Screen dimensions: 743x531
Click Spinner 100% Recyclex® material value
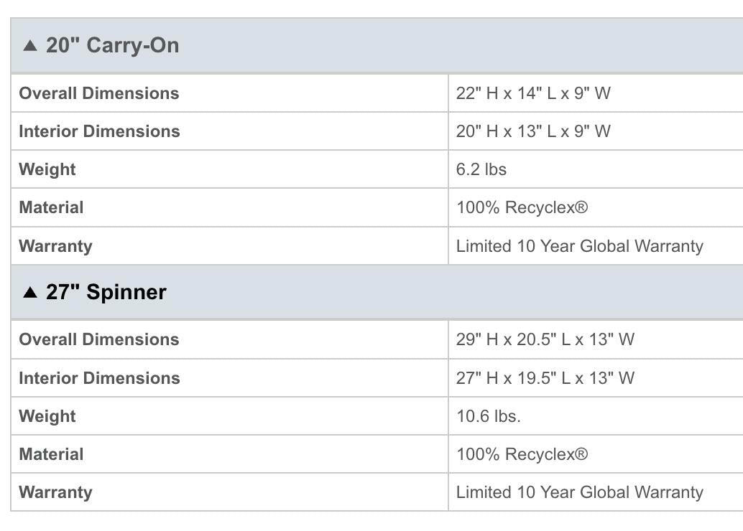tap(522, 454)
